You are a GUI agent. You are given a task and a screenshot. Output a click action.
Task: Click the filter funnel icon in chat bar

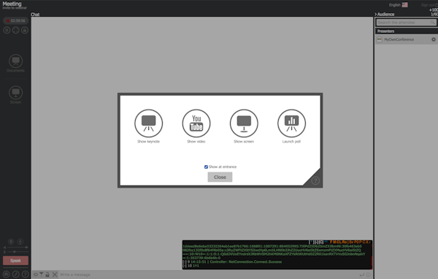[42, 275]
